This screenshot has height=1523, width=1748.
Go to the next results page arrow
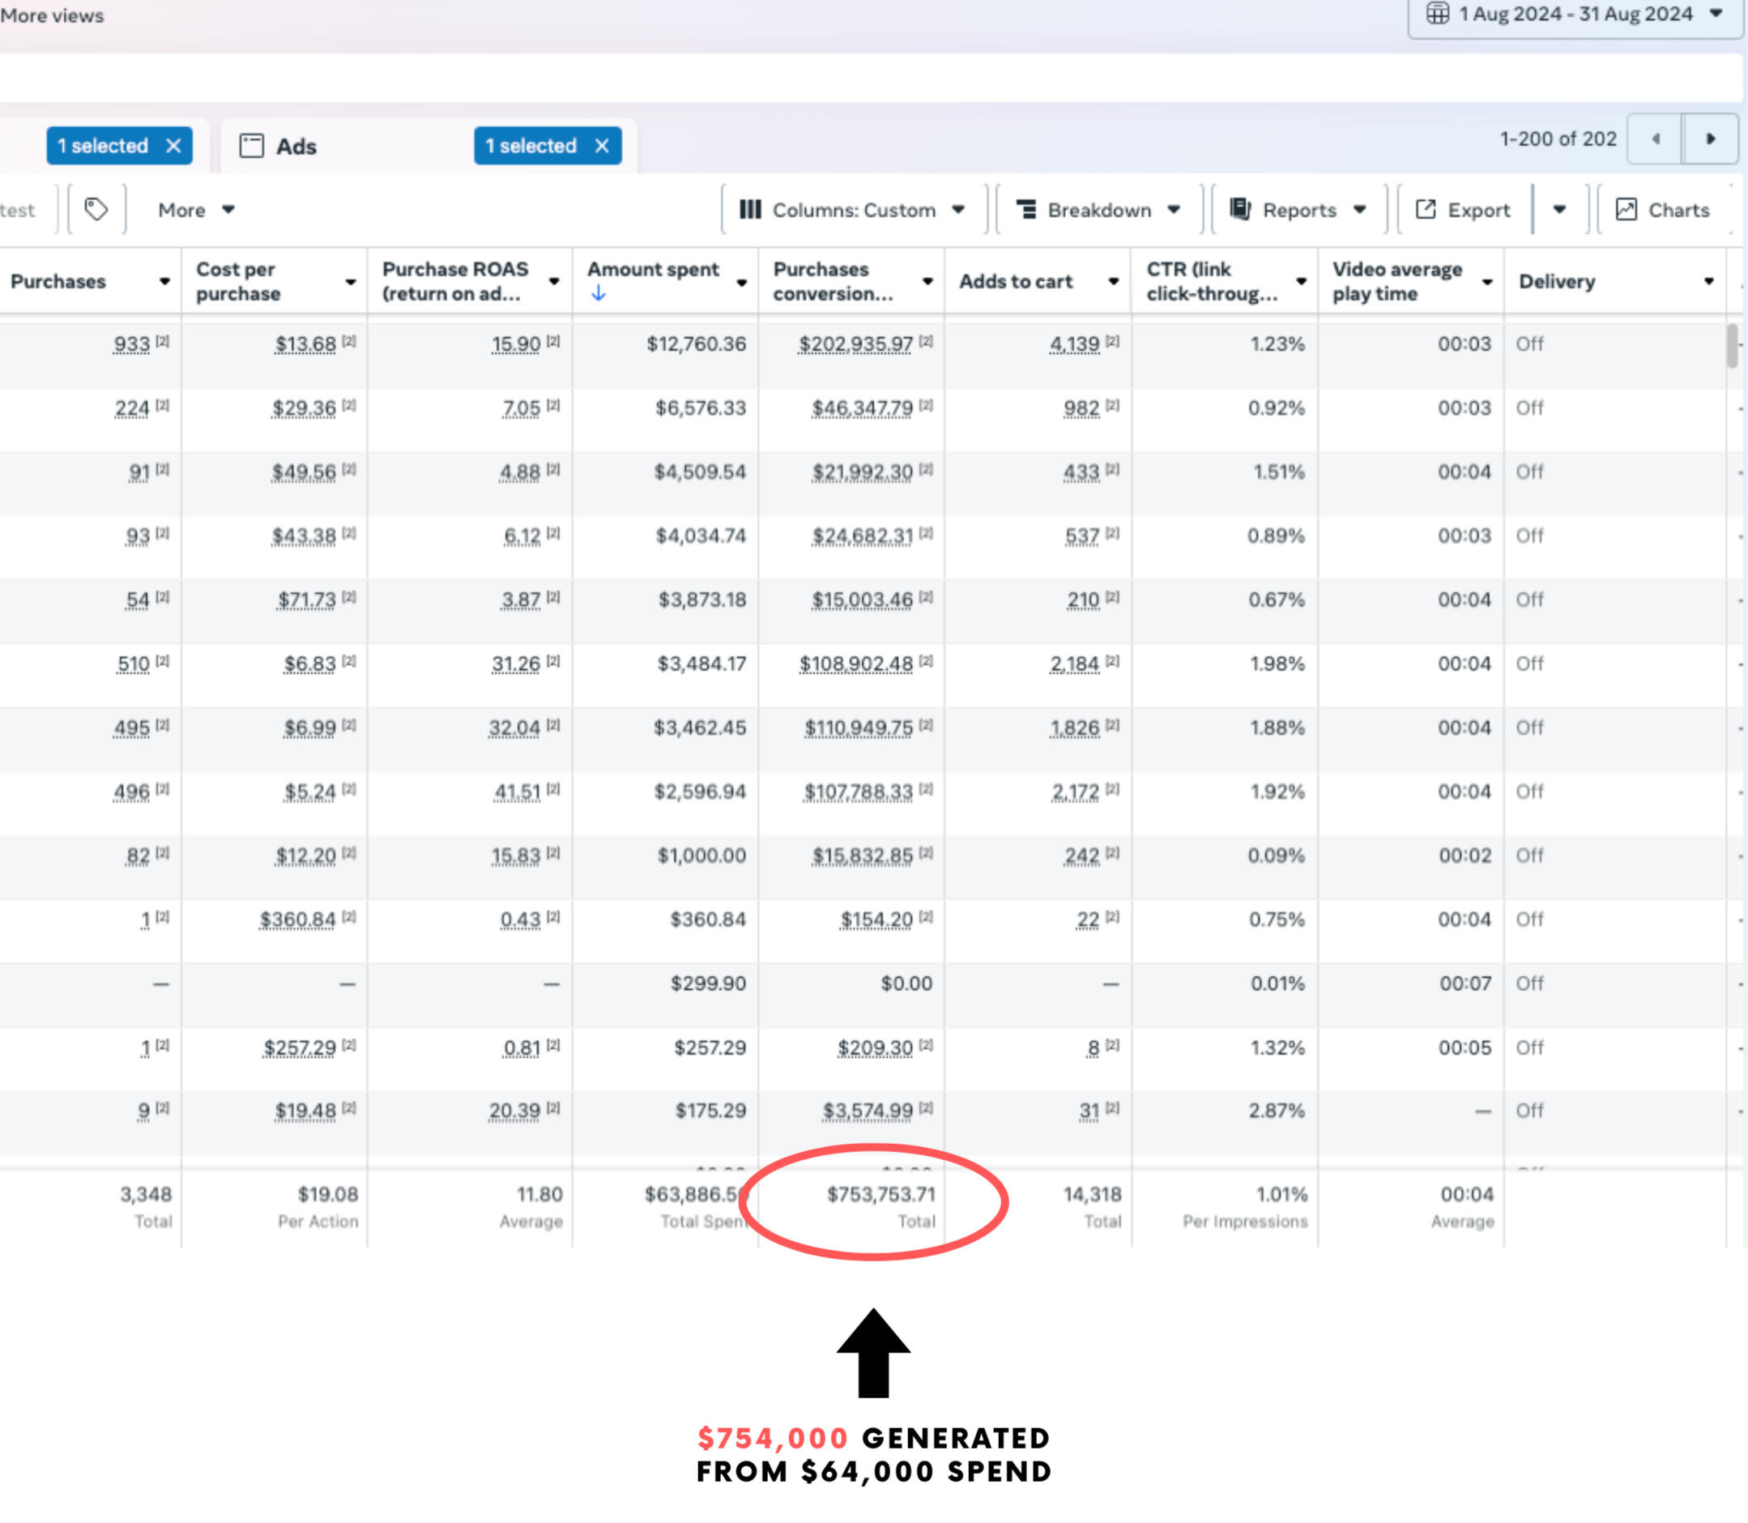1710,139
